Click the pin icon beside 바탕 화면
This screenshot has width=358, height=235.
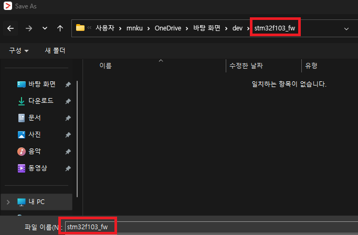68,84
